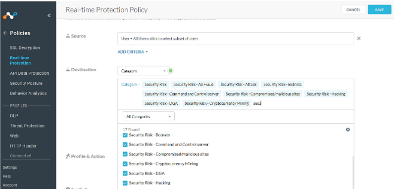
Task: Uncheck Security Risk - Compromised/malicious sites checkbox
Action: tap(125, 154)
